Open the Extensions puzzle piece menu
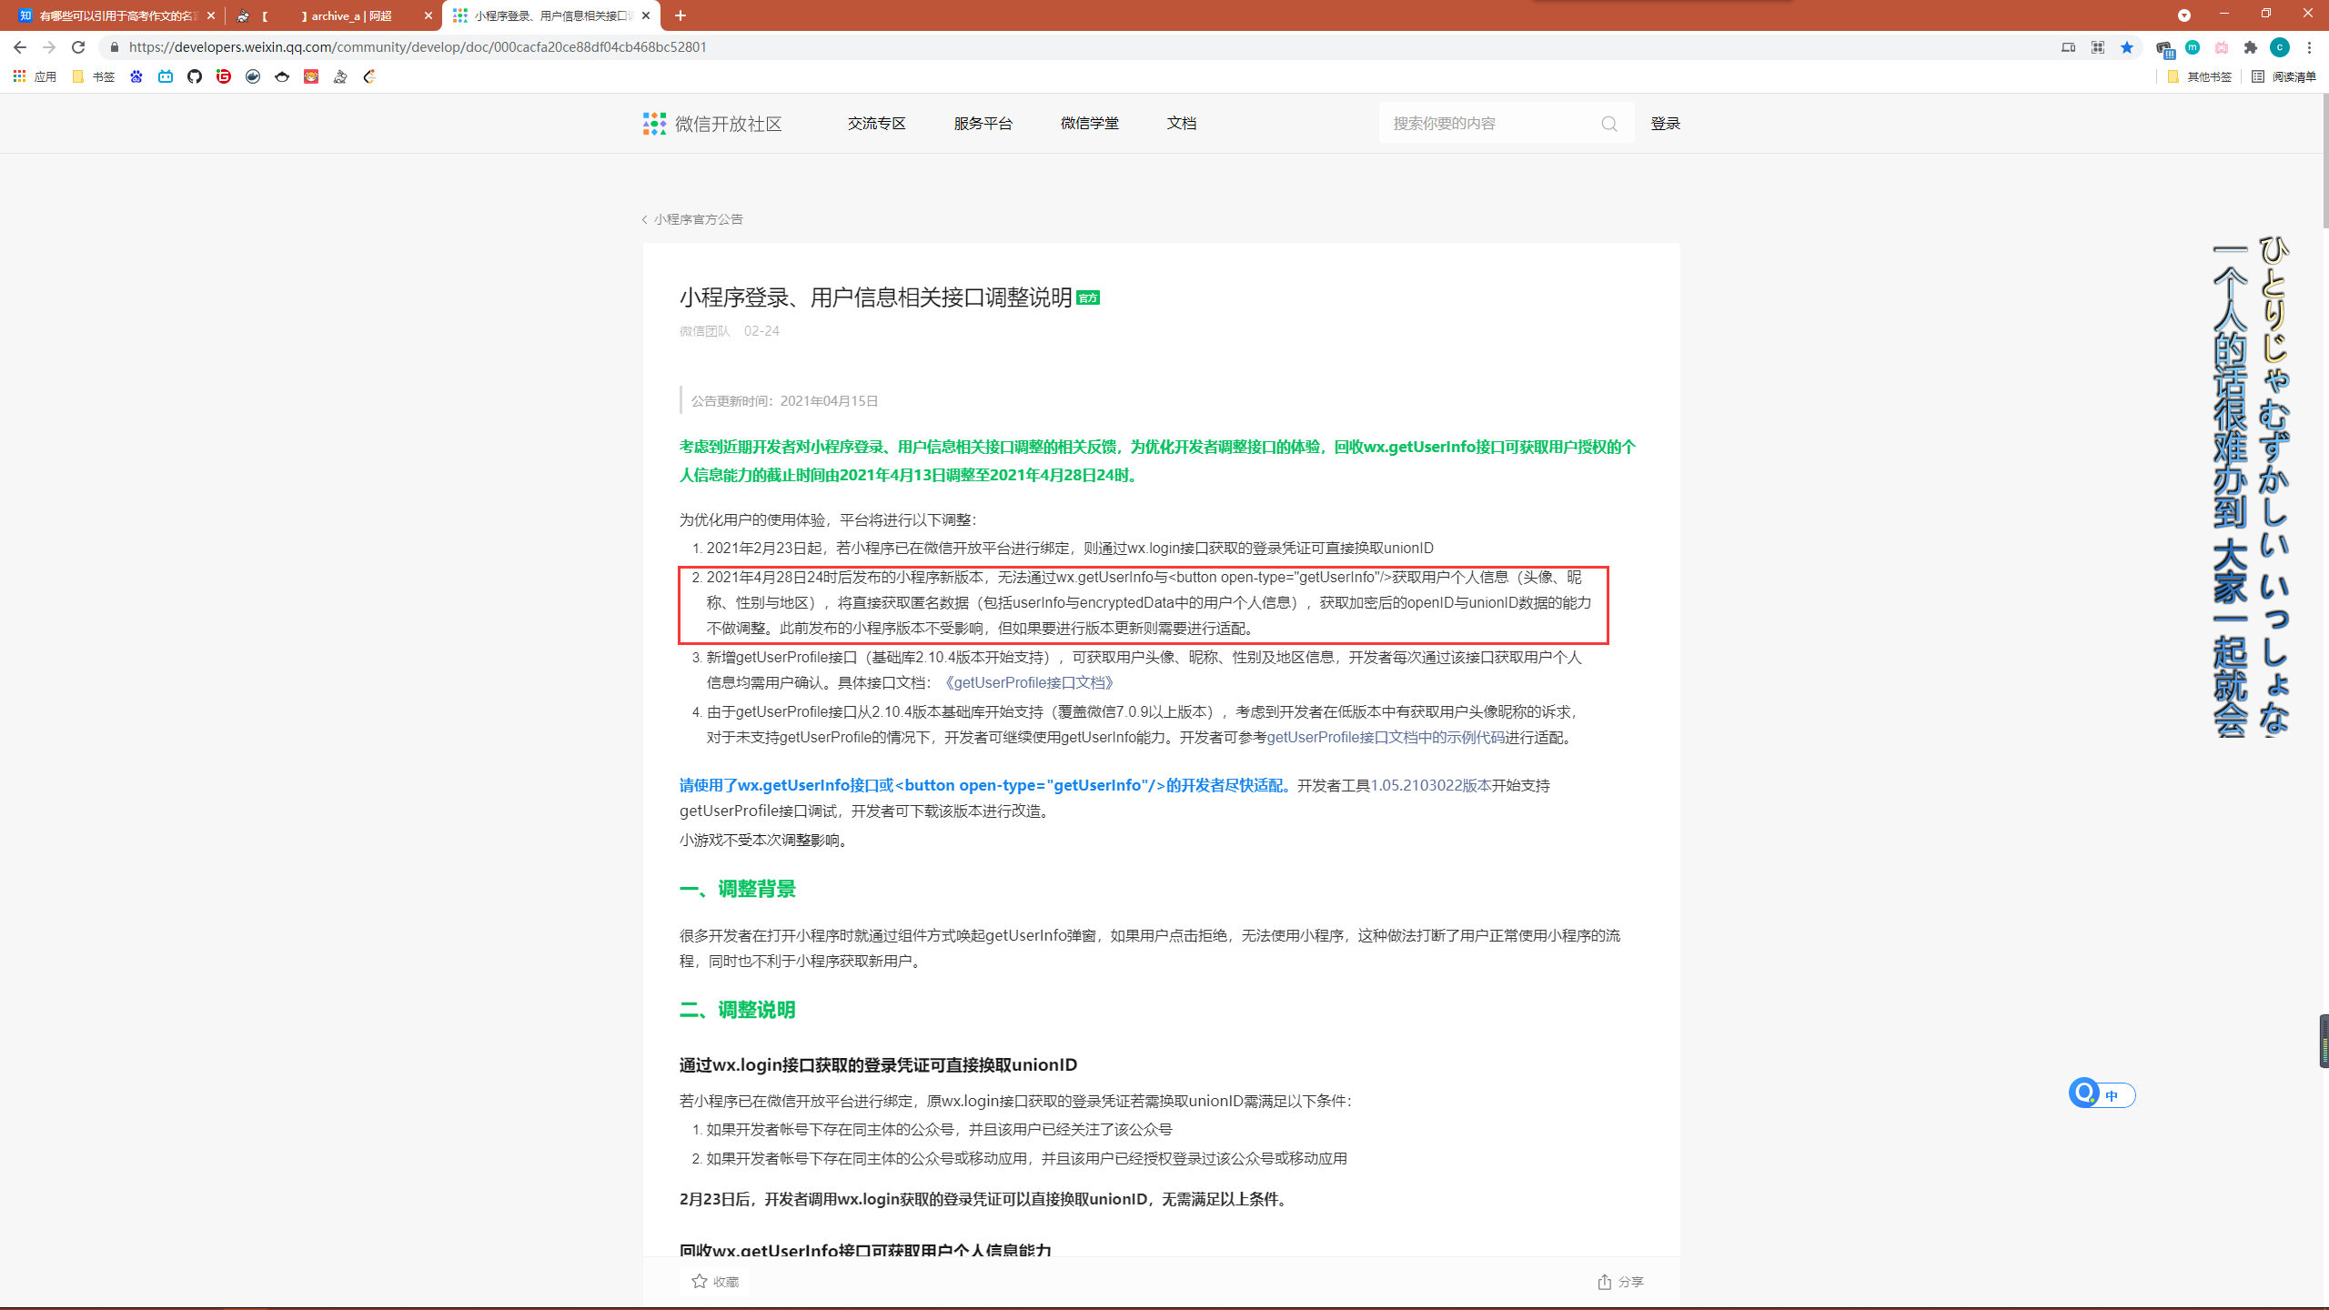 coord(2251,47)
